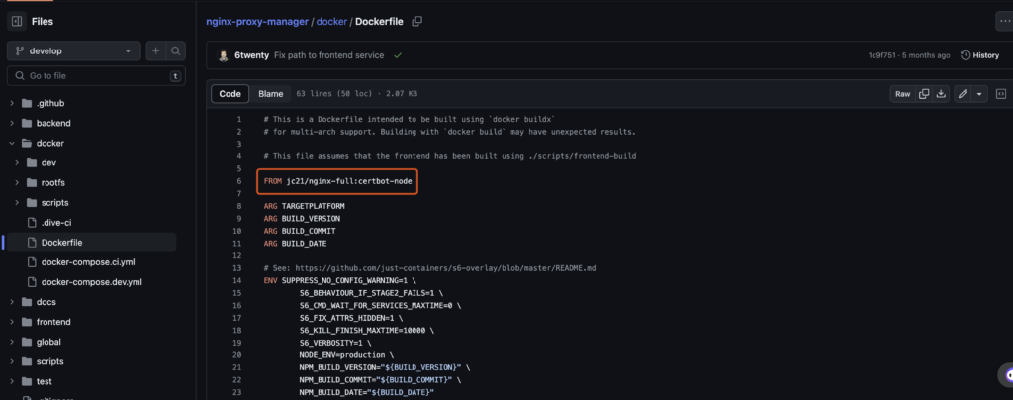The height and width of the screenshot is (400, 1013).
Task: Click the docker open folder icon
Action: [27, 143]
